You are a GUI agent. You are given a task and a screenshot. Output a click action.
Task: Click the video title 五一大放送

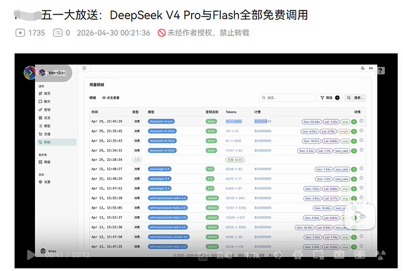(x=174, y=15)
